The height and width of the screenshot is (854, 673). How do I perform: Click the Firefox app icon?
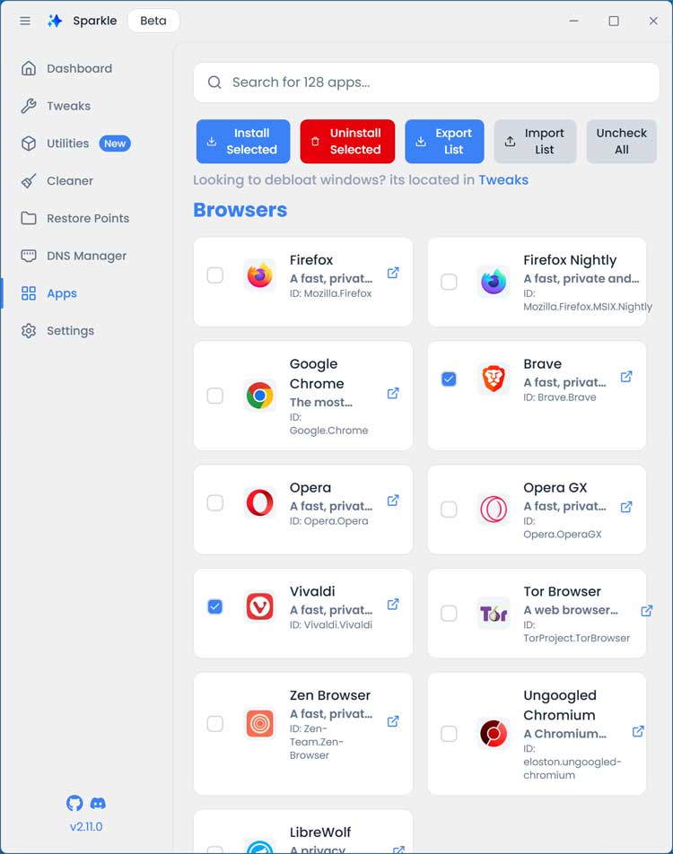(259, 275)
